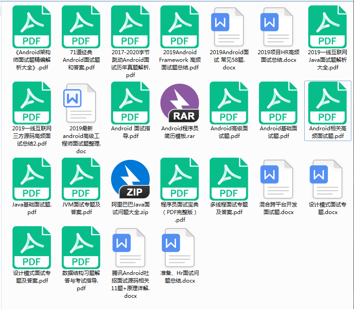Select the JVM面试专题及答案.pdf icon
Viewport: 354px width, 309px height.
[x=81, y=179]
